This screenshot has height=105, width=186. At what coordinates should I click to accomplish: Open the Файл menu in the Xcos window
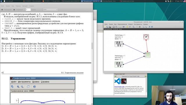pos(106,24)
